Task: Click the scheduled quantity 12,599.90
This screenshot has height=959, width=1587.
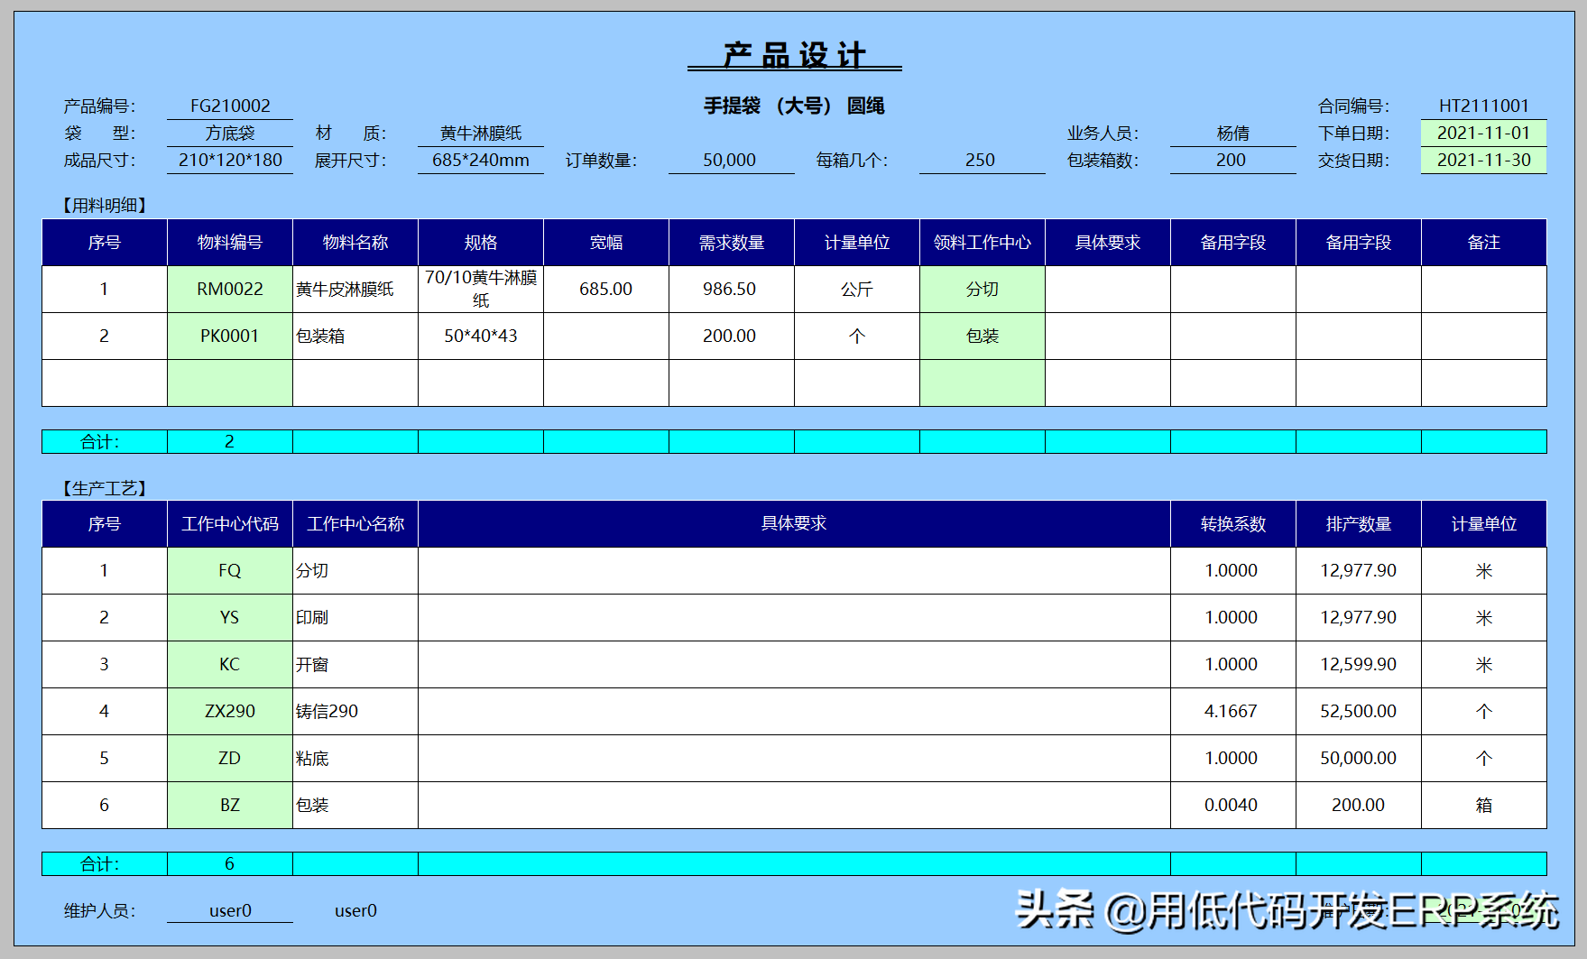Action: (1359, 665)
